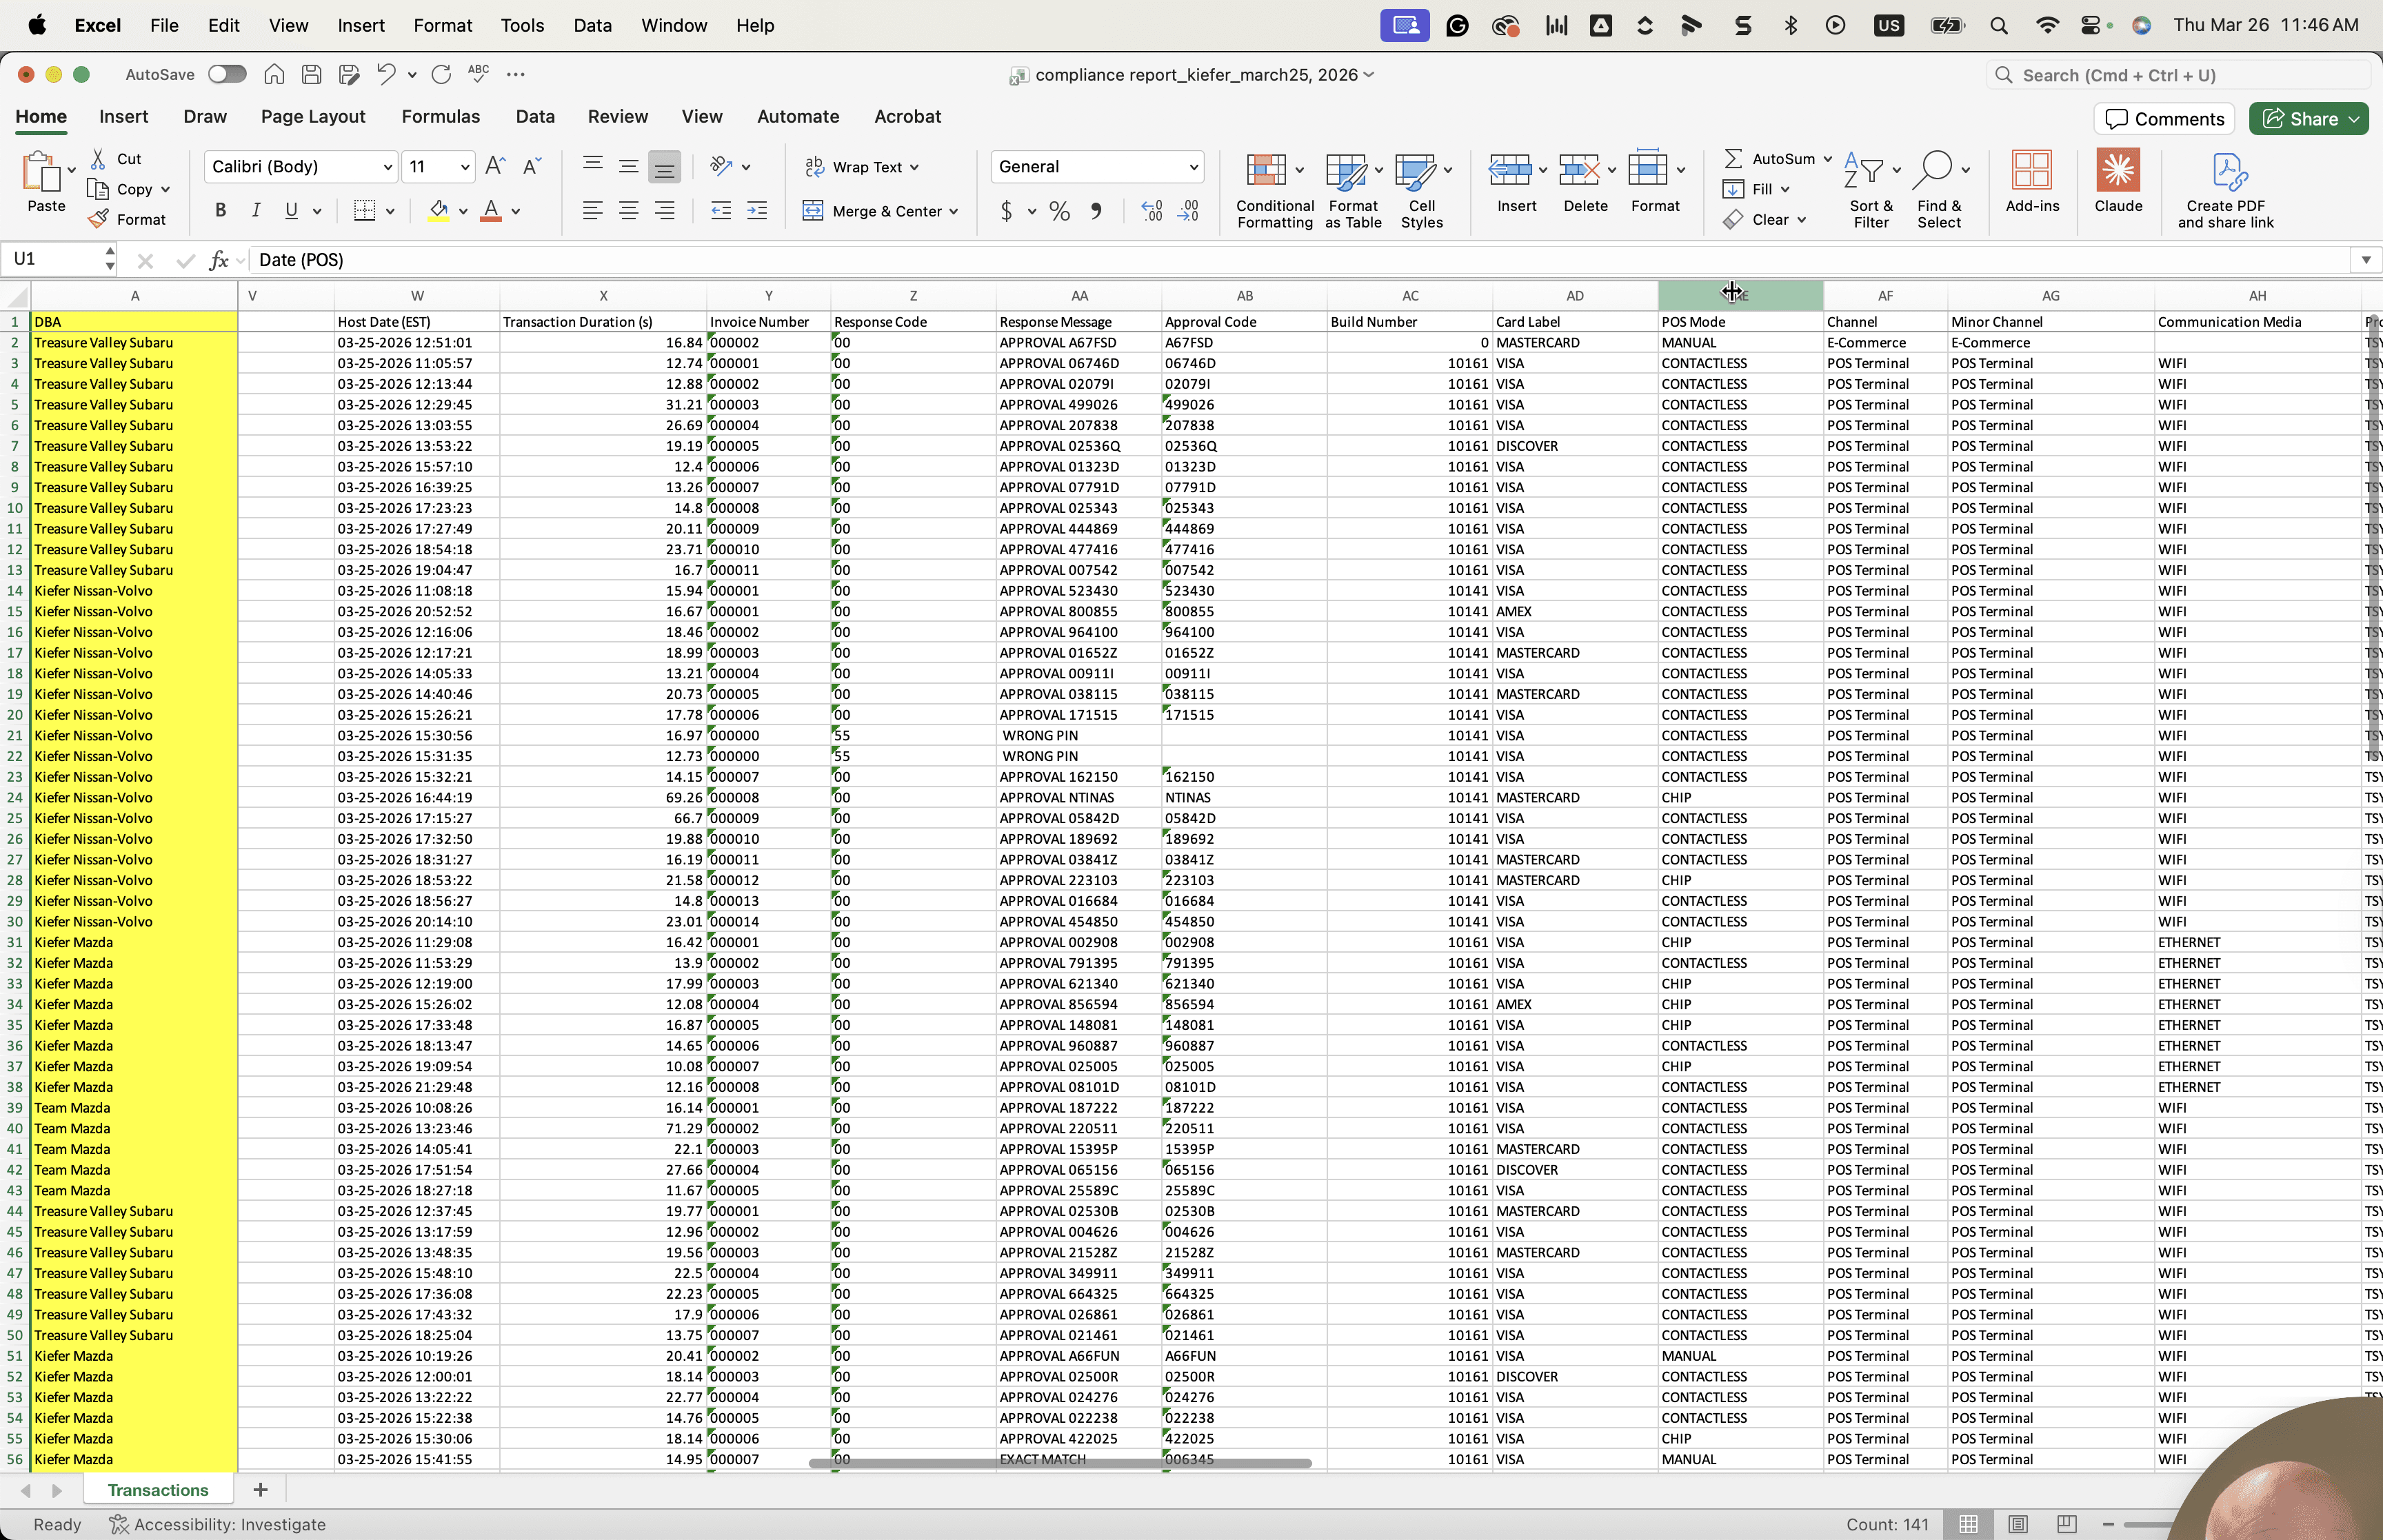2383x1540 pixels.
Task: Open the Formulas ribbon tab
Action: coord(441,117)
